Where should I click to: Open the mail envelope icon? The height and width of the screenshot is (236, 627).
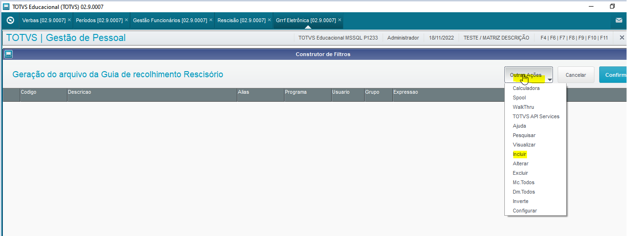[619, 20]
